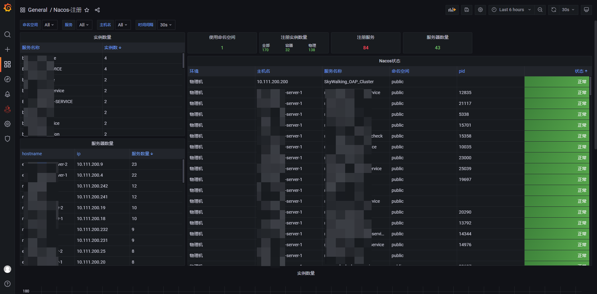Image resolution: width=597 pixels, height=294 pixels.
Task: Open the bottom 实例数量 graph panel title
Action: pyautogui.click(x=306, y=273)
